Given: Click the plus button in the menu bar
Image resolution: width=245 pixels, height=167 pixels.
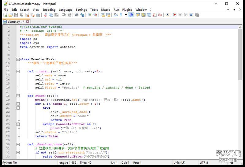Looking at the screenshot, I should 228,10.
